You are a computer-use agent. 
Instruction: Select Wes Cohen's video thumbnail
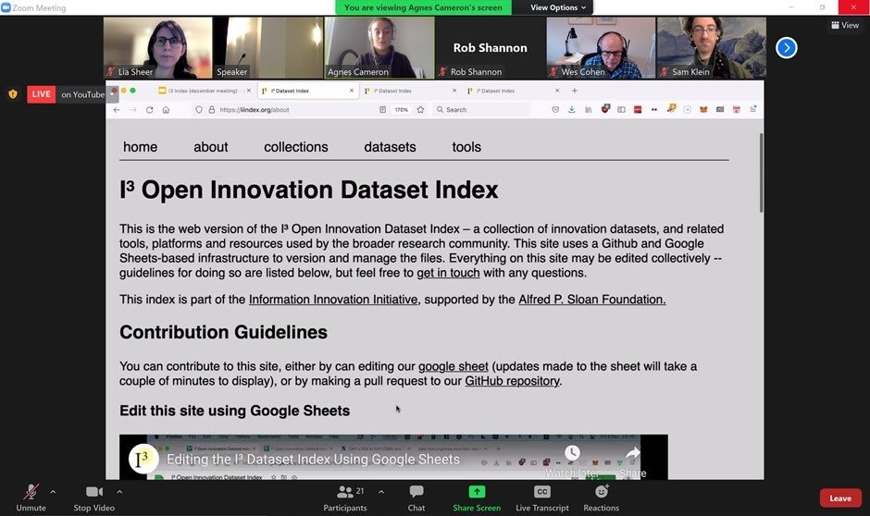[x=601, y=47]
